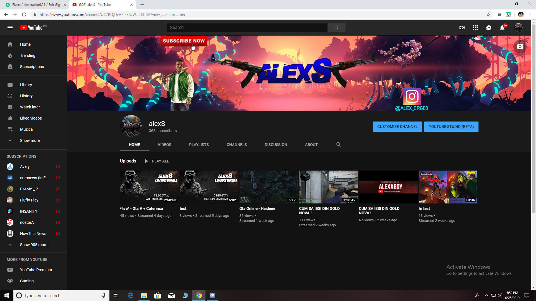
Task: Open YouTube Studio (Beta)
Action: point(451,127)
